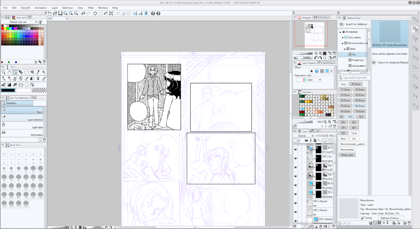
Task: Select the rectangle Selection area tool
Action: point(27,72)
